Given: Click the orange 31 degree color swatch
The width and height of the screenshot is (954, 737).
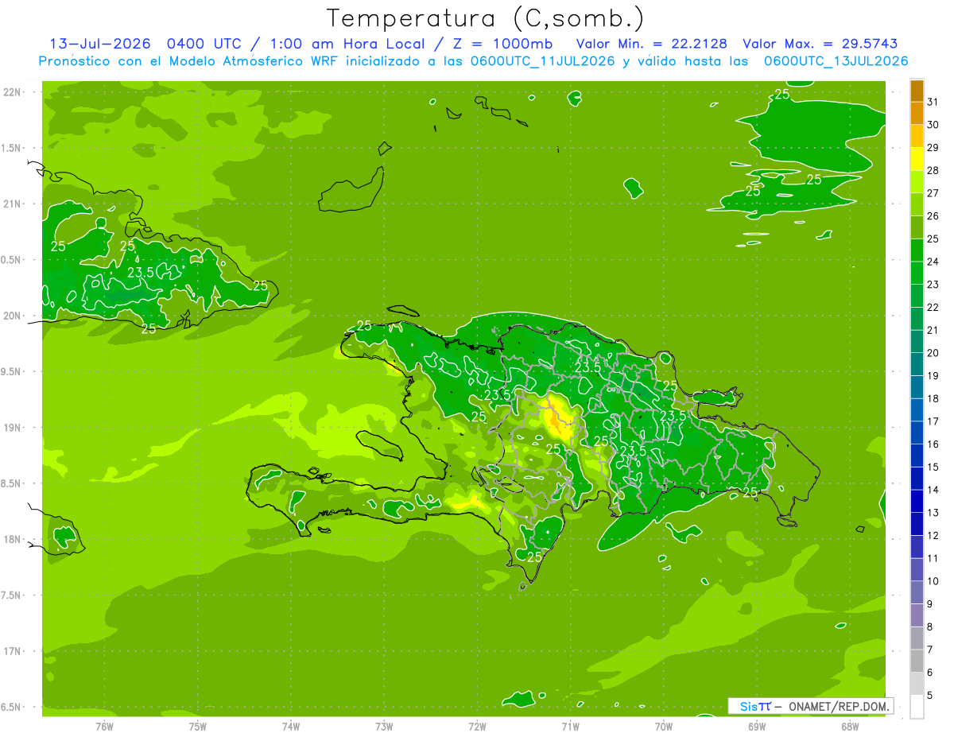Looking at the screenshot, I should [917, 91].
